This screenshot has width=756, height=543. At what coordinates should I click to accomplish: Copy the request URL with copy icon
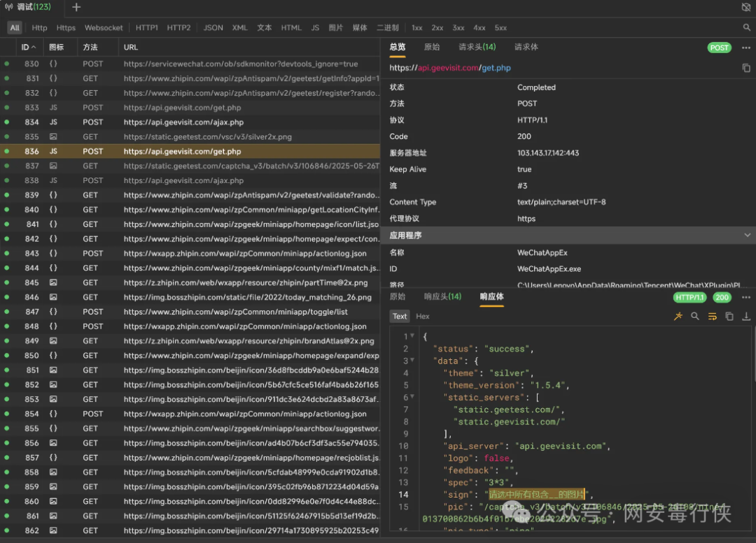(746, 68)
